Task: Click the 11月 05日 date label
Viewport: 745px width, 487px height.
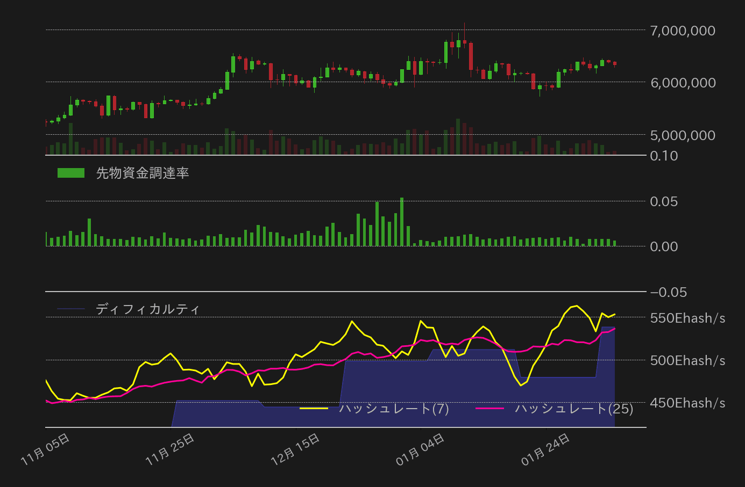Action: click(x=46, y=450)
